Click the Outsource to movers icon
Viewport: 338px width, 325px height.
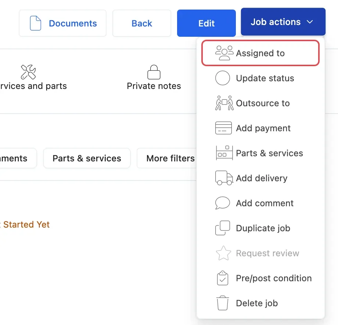click(x=224, y=103)
